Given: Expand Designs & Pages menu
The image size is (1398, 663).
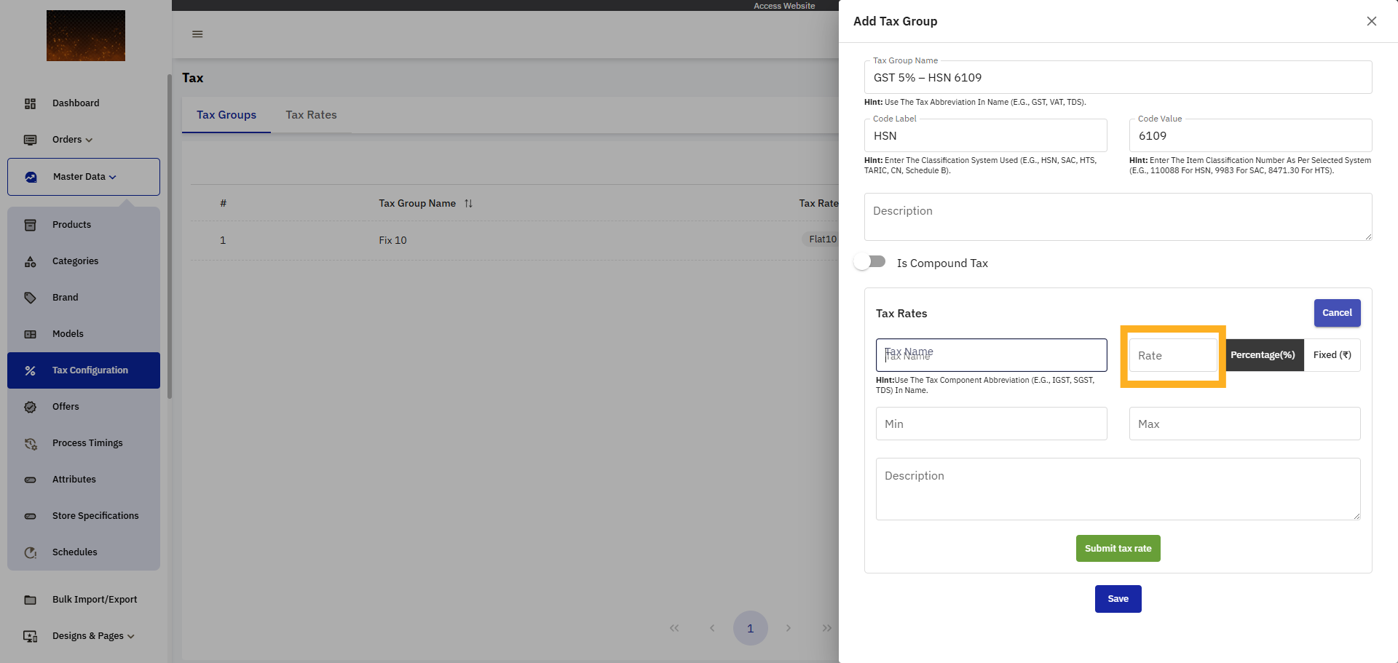Looking at the screenshot, I should (93, 636).
